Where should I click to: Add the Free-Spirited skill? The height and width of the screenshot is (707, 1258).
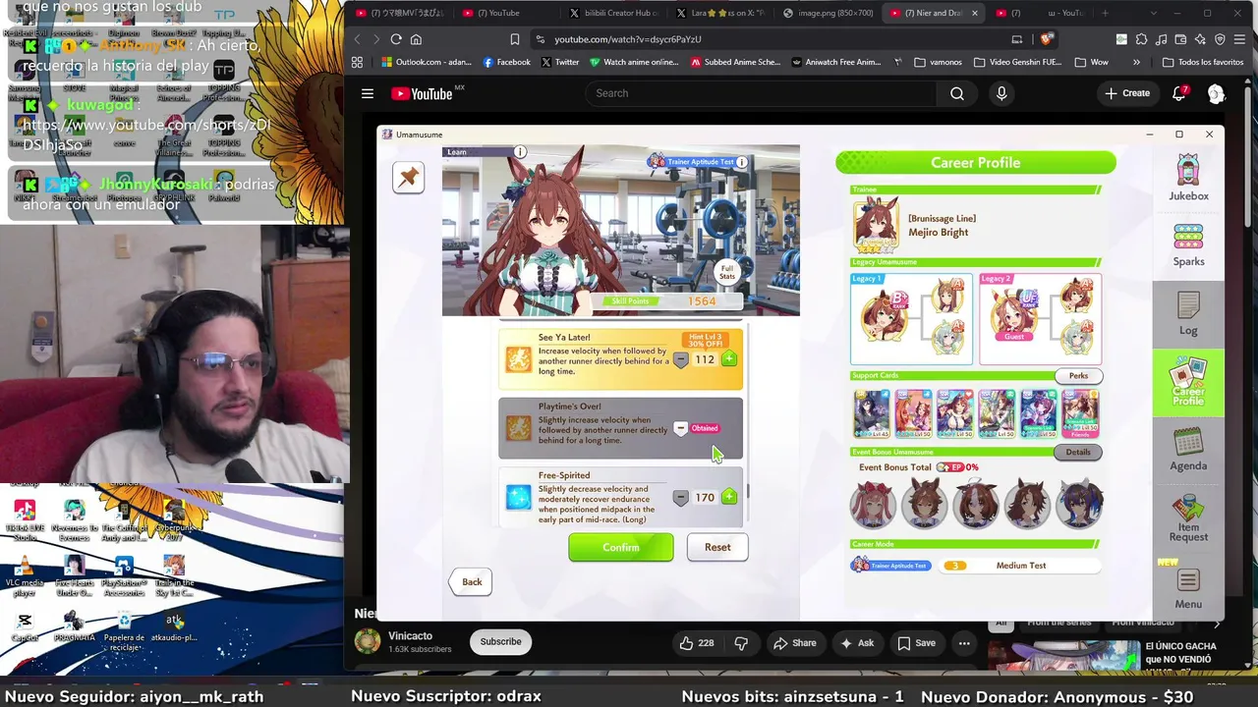(x=729, y=497)
